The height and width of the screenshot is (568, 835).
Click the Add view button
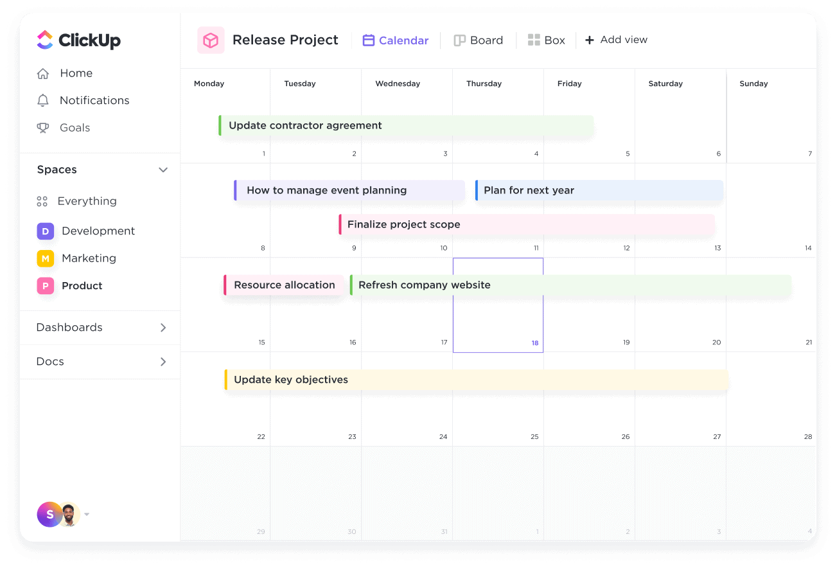pyautogui.click(x=615, y=40)
